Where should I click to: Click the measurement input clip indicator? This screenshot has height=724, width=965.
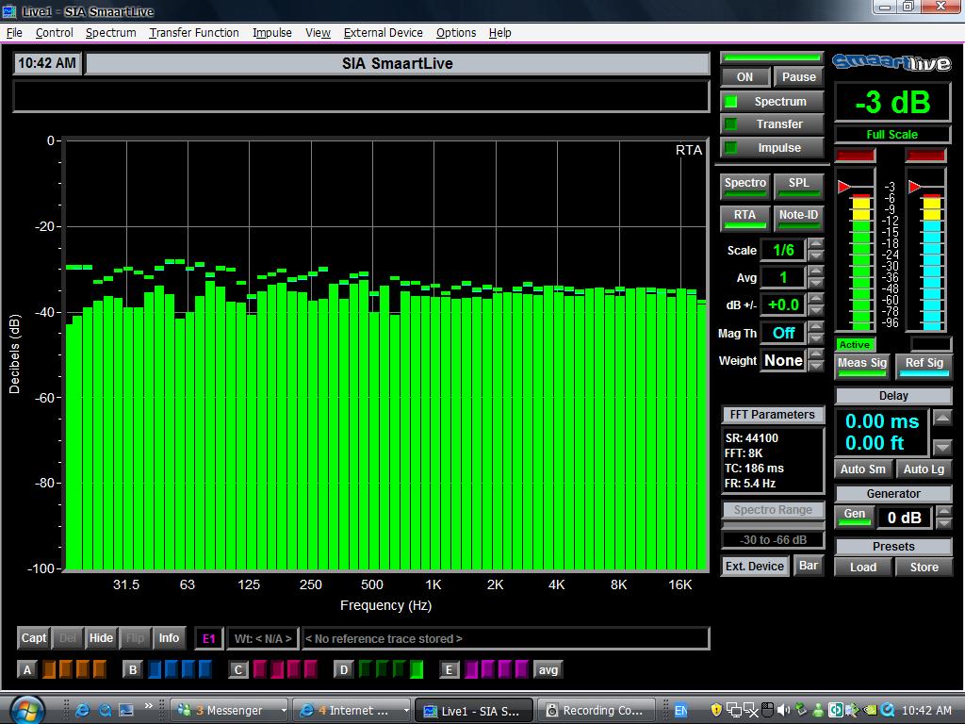coord(855,155)
